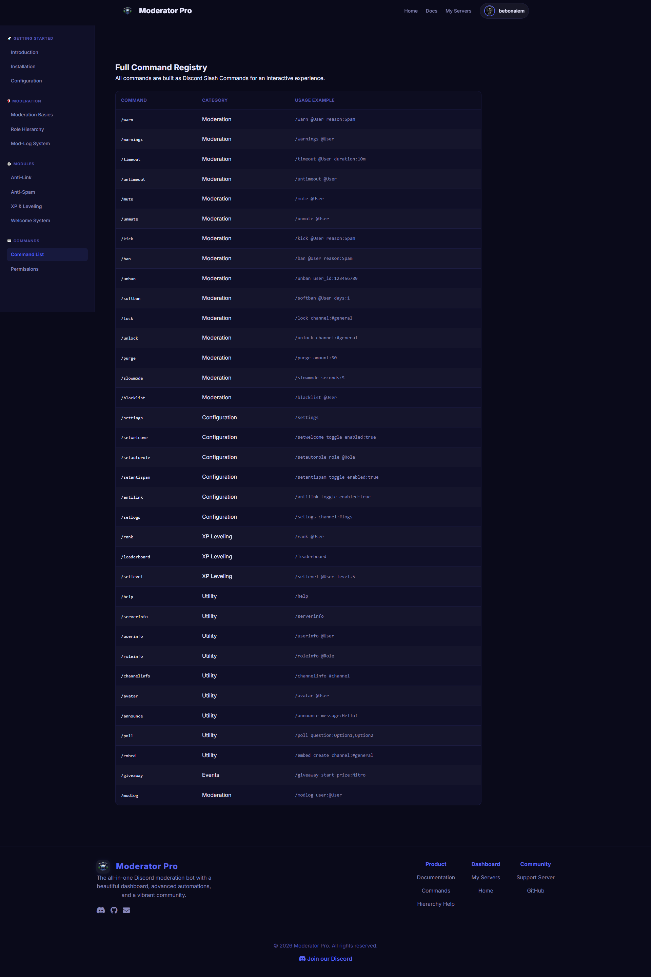Viewport: 651px width, 977px height.
Task: Click '/unban user_id:123456789' usage example
Action: point(326,278)
